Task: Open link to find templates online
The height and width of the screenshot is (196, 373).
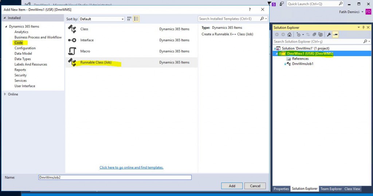Action: [131, 168]
